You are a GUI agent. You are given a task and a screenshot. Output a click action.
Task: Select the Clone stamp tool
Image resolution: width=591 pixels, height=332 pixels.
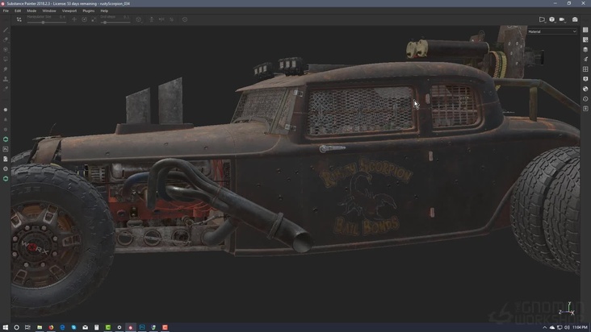[x=6, y=79]
